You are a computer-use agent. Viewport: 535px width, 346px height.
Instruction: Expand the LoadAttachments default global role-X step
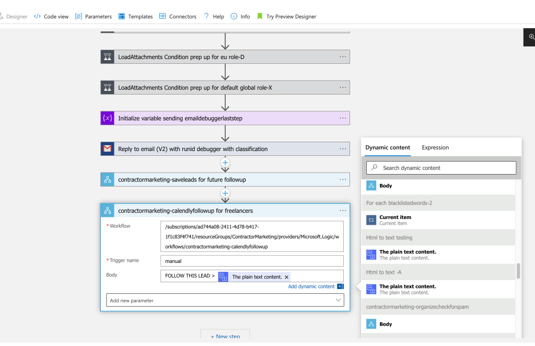point(225,88)
